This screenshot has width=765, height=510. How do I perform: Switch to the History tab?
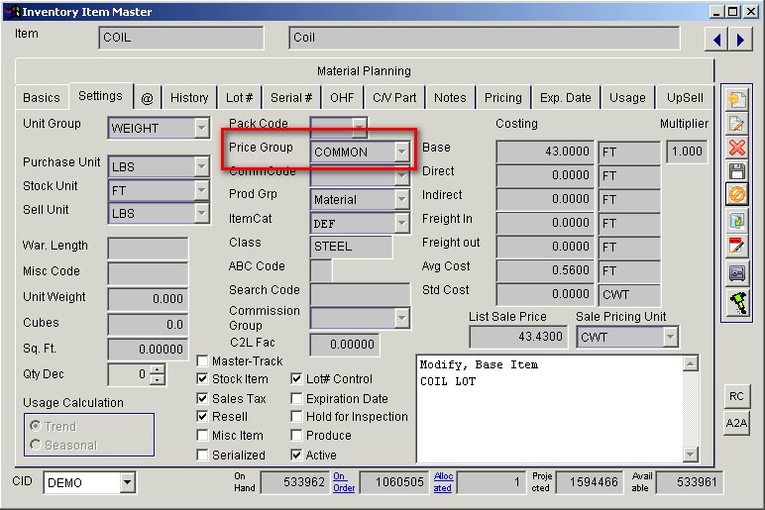[188, 98]
